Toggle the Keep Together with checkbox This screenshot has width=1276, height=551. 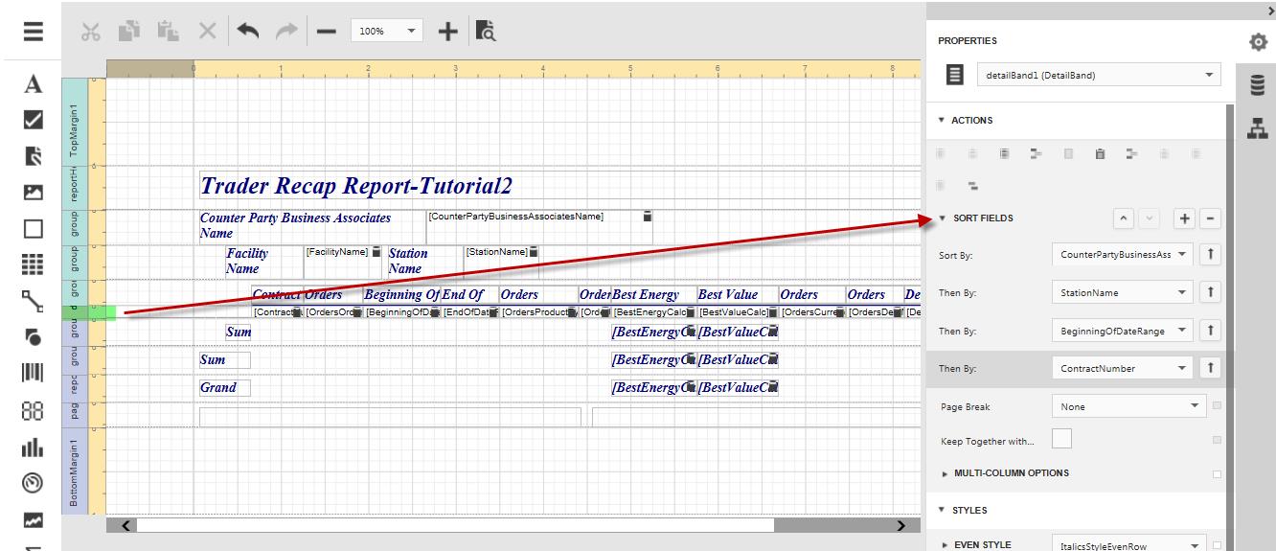pos(1061,440)
